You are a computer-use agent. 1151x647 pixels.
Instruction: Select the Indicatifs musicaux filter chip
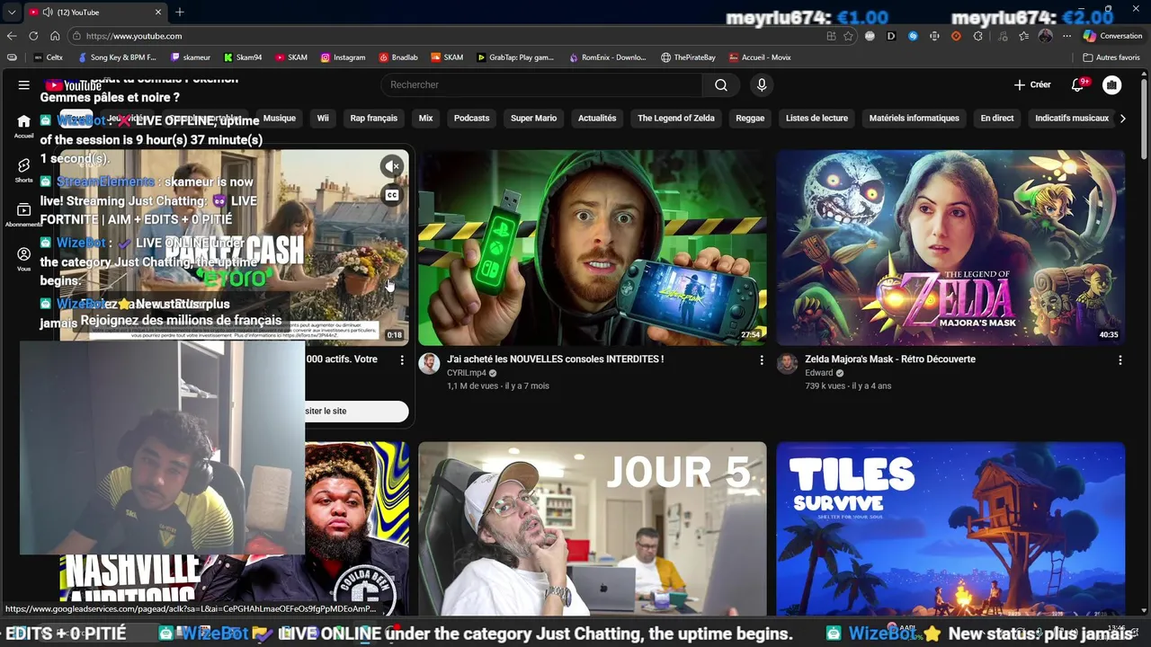(1071, 118)
